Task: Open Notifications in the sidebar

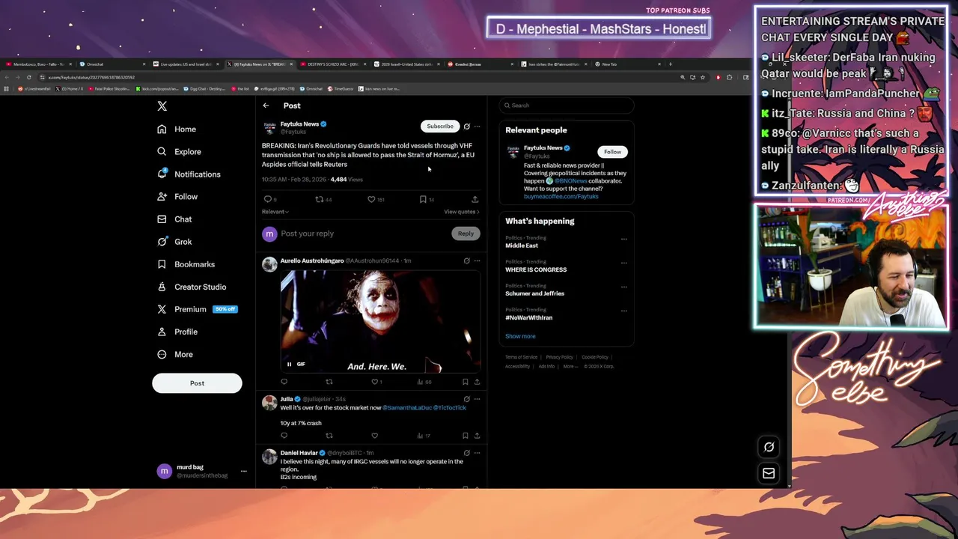Action: pyautogui.click(x=189, y=174)
